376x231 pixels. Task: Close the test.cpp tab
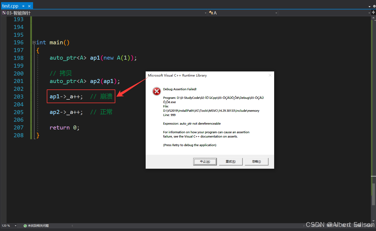(29, 6)
